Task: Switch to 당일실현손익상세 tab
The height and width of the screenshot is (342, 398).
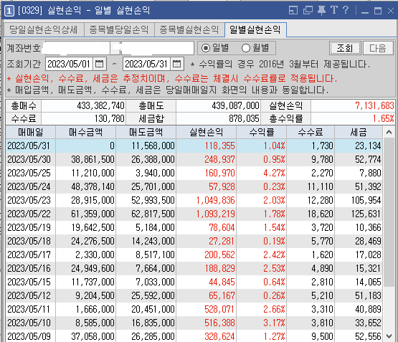Action: [x=44, y=29]
